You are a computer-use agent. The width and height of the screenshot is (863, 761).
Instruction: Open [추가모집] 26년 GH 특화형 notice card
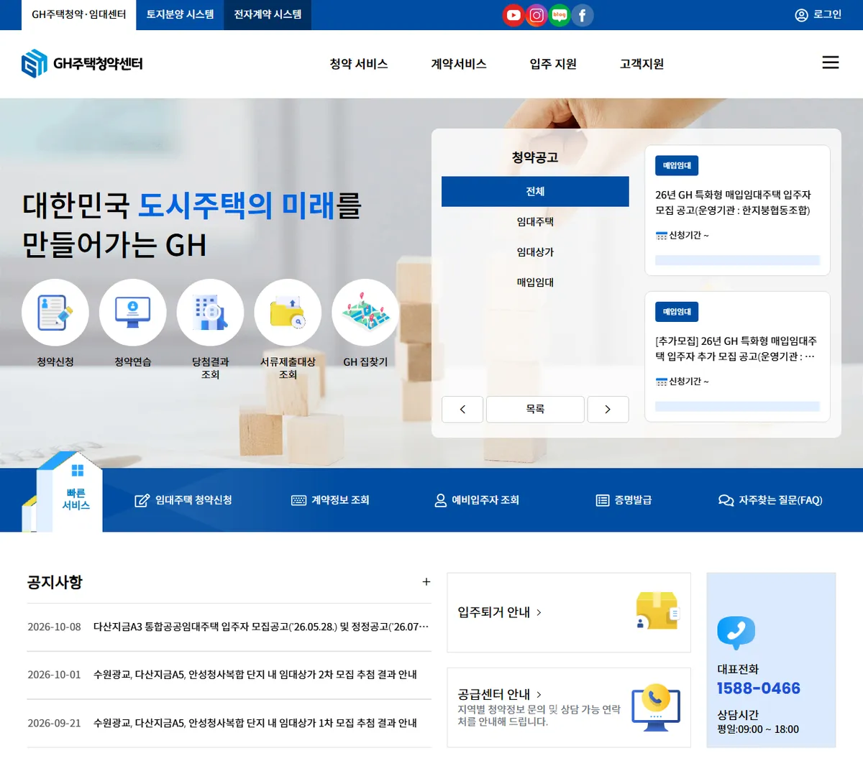point(737,356)
